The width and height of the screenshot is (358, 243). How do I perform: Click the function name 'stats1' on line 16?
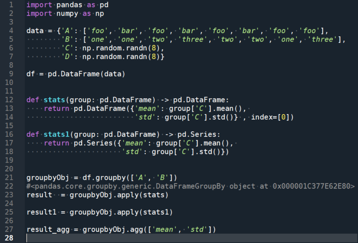56,135
